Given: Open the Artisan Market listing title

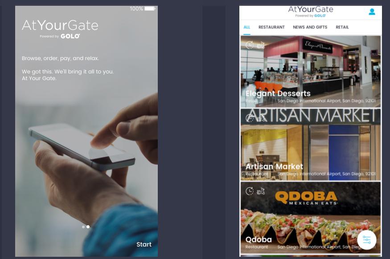Looking at the screenshot, I should coord(274,166).
